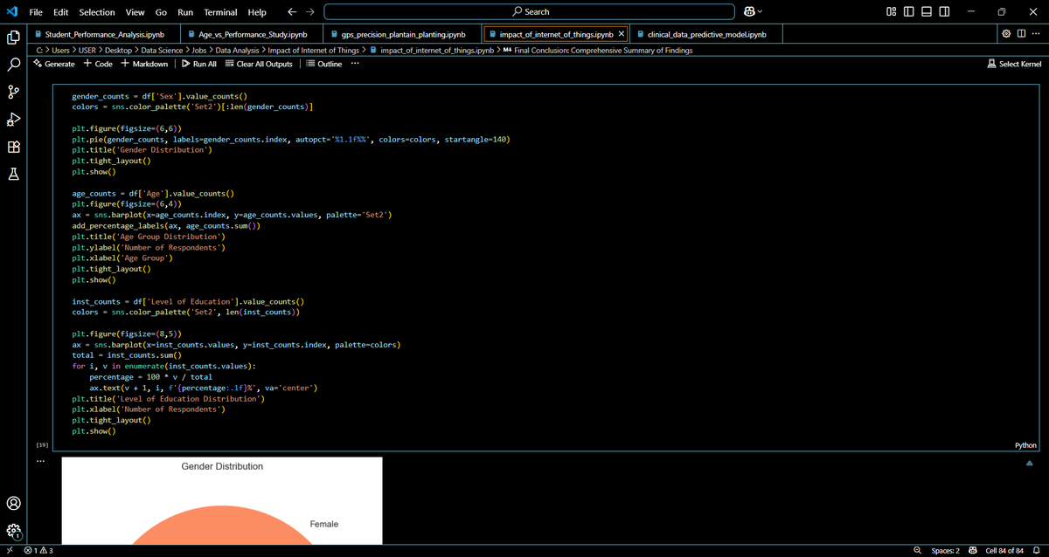Viewport: 1049px width, 557px height.
Task: Click the title bar Search box
Action: point(529,12)
